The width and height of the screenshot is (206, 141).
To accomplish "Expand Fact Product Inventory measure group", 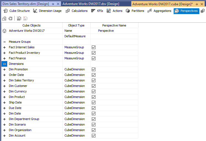I will [x=4, y=53].
